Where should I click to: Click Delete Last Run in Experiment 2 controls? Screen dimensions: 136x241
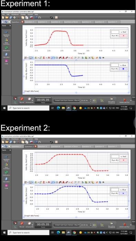125,225
